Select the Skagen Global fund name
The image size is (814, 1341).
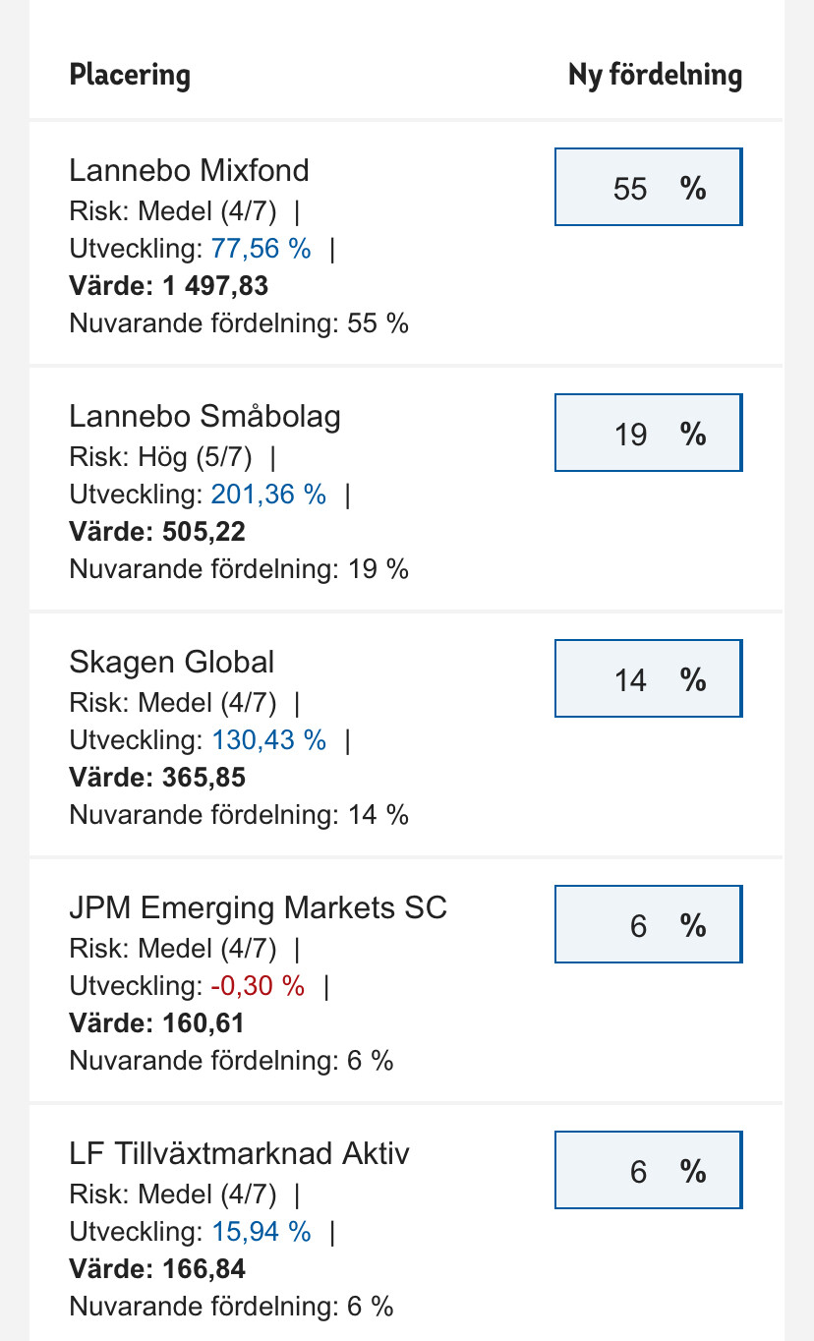[172, 662]
